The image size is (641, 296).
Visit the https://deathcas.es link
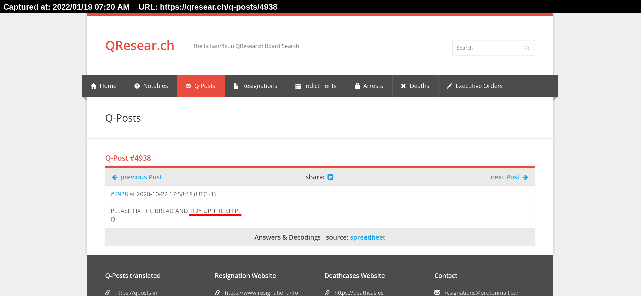pyautogui.click(x=359, y=293)
